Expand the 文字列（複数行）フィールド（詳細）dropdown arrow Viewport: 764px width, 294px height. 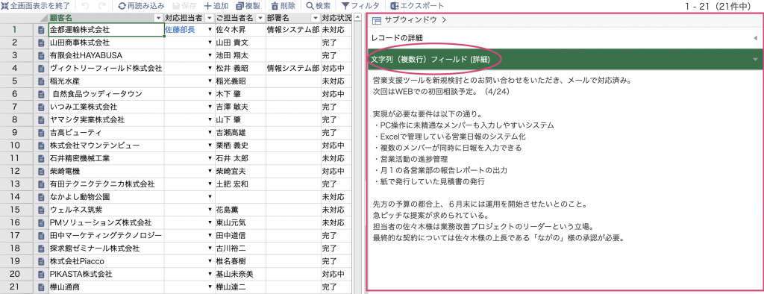pyautogui.click(x=755, y=59)
